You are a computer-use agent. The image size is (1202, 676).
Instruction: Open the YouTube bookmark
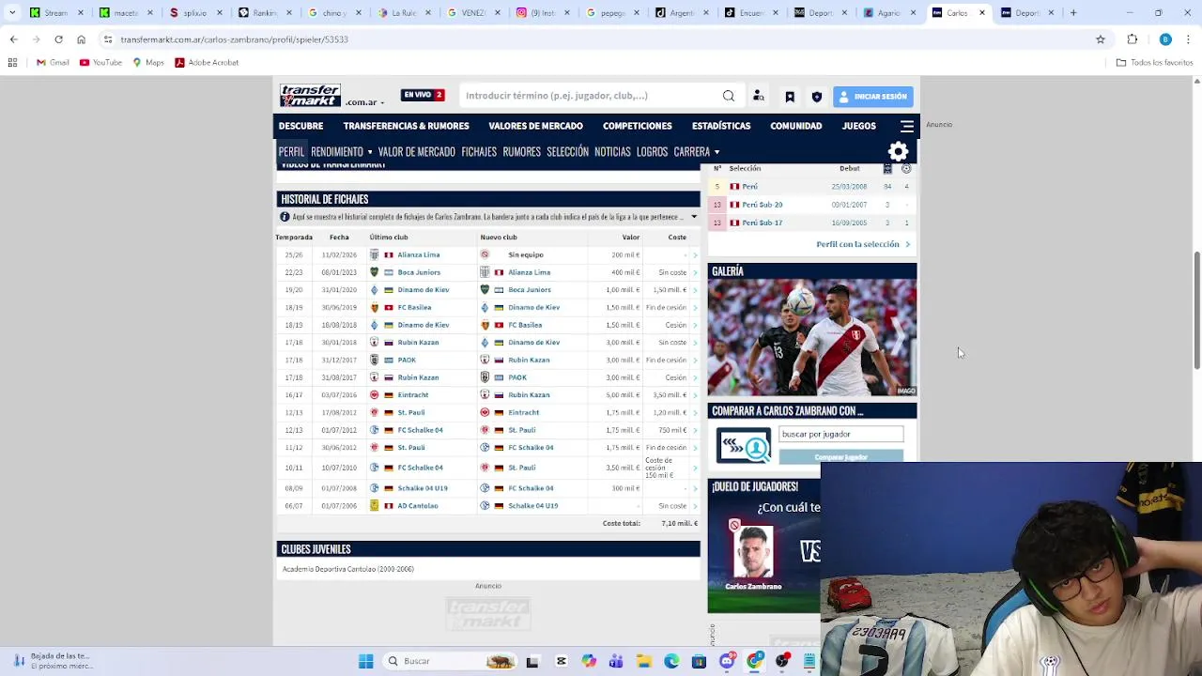(100, 62)
